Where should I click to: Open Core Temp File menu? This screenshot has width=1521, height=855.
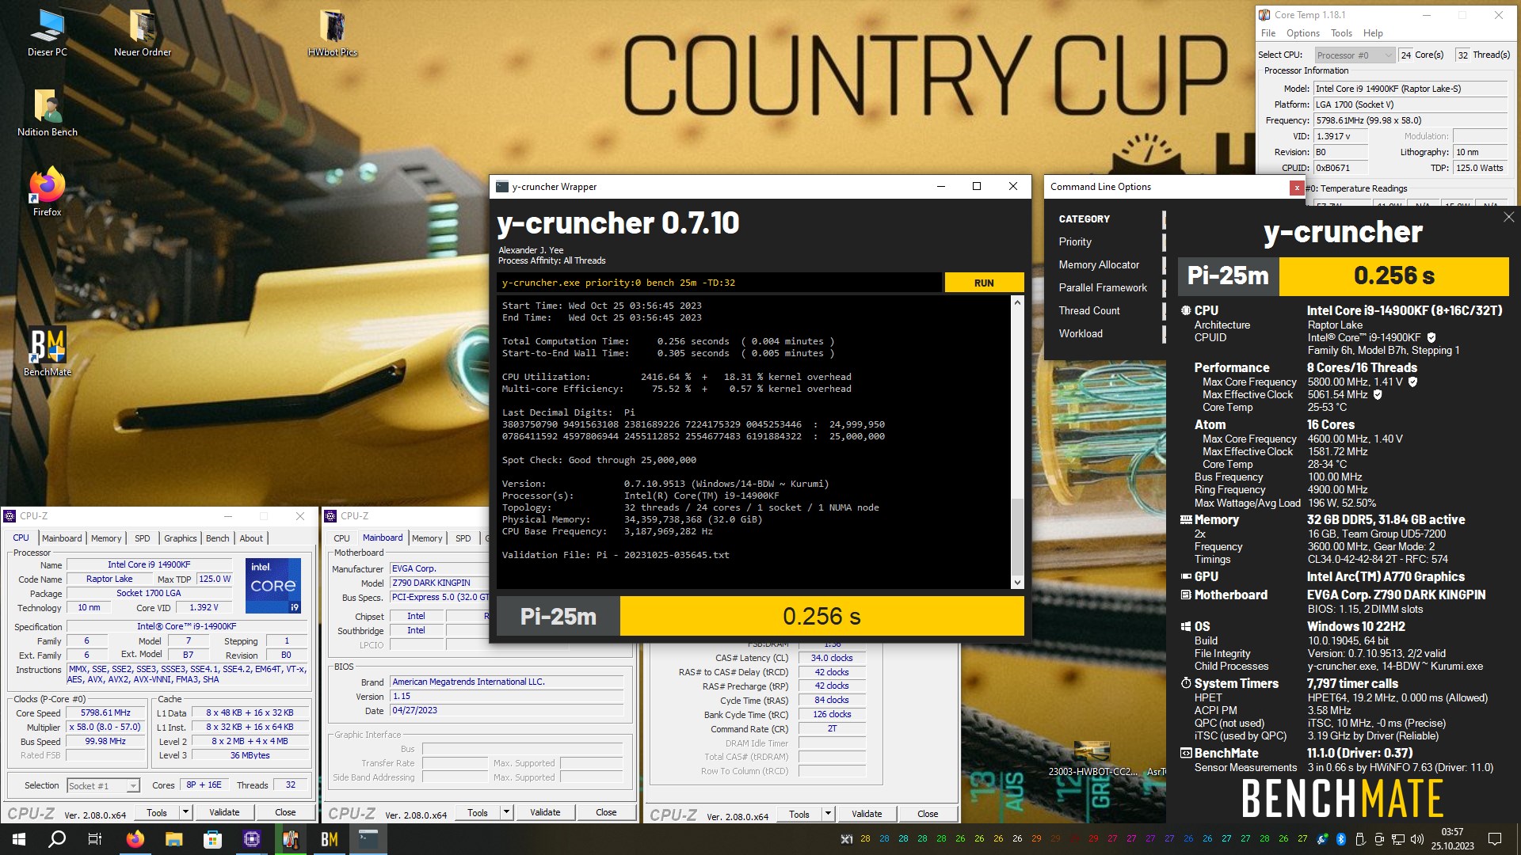[1268, 33]
